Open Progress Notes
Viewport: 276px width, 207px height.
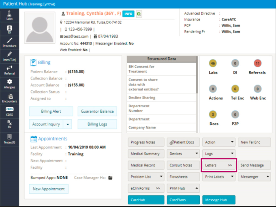tap(146, 142)
